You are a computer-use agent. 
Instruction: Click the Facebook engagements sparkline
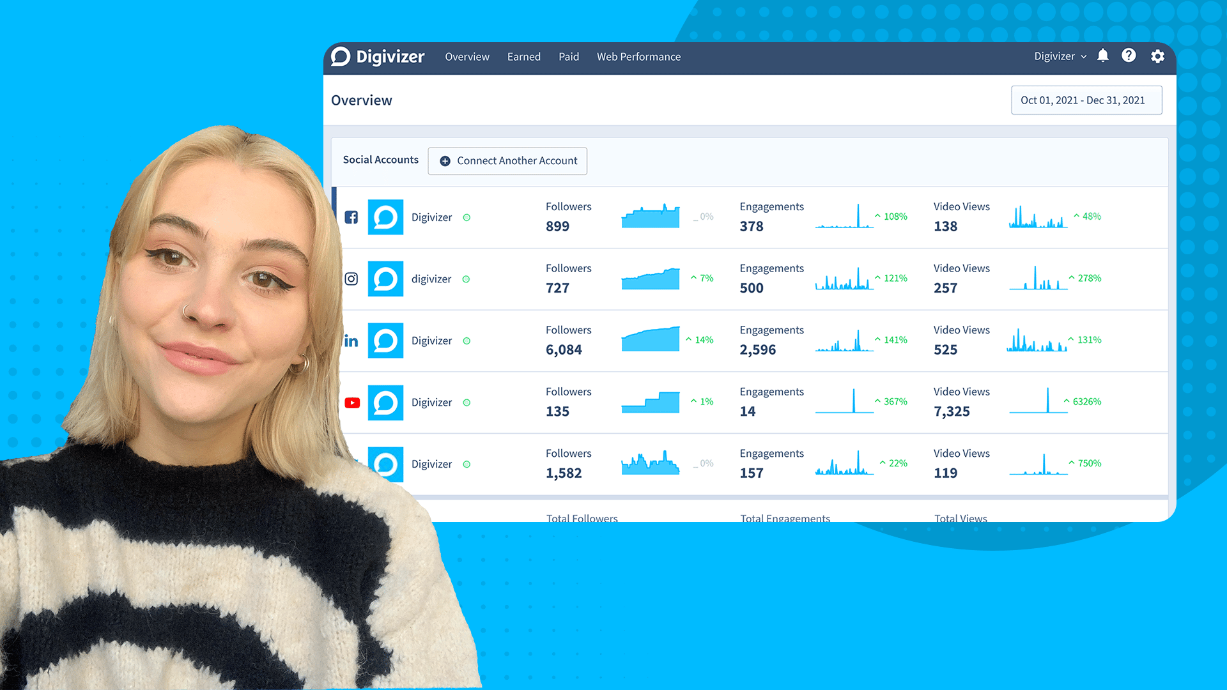pyautogui.click(x=844, y=216)
